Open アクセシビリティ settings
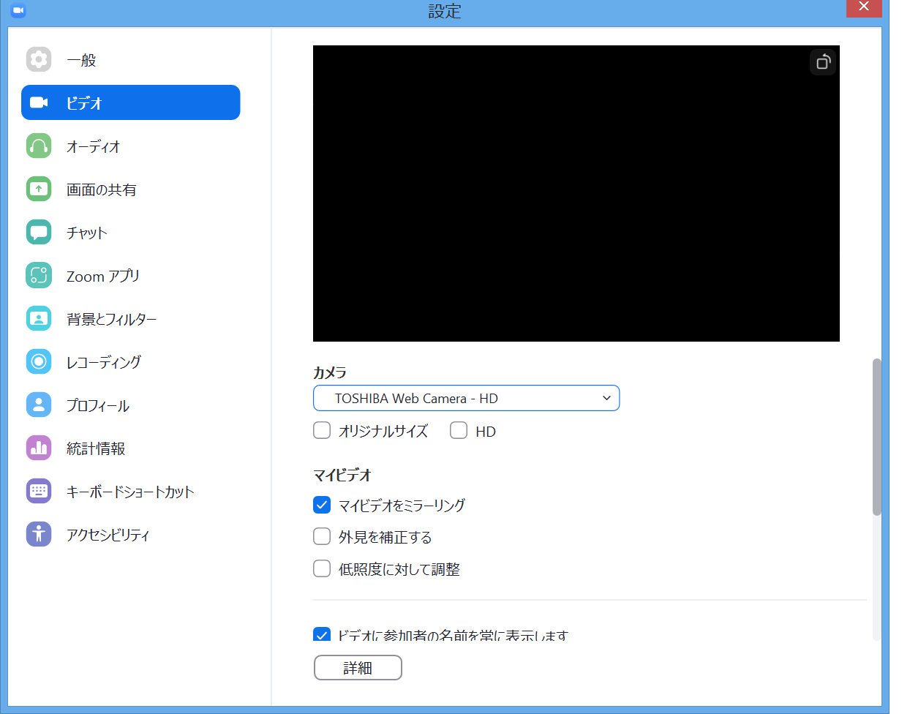Screen dimensions: 910x714 tap(130, 534)
